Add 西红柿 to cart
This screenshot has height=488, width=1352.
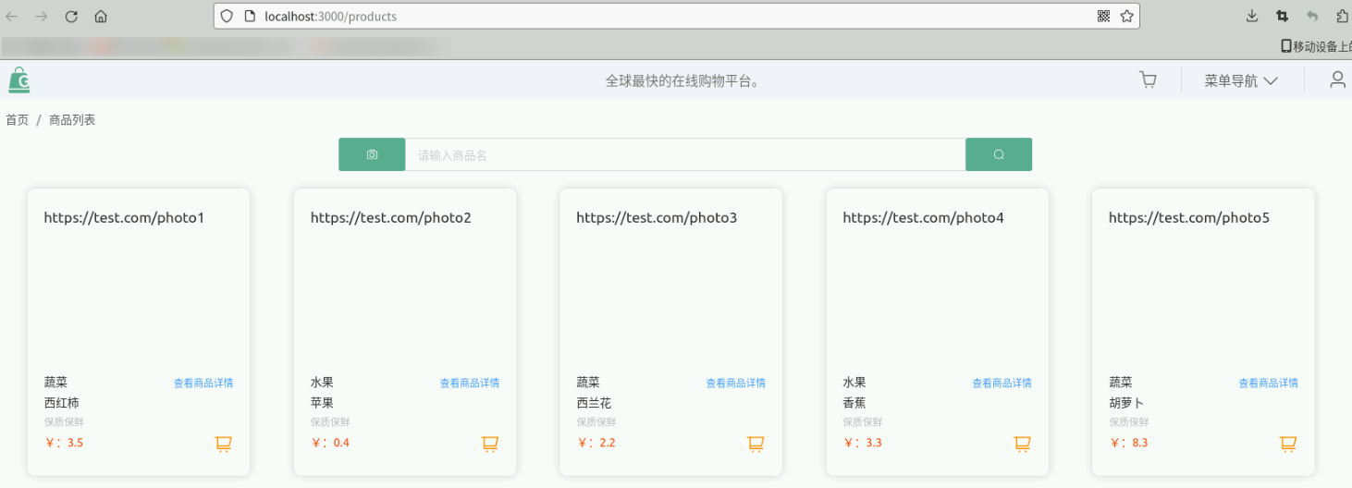(x=223, y=445)
